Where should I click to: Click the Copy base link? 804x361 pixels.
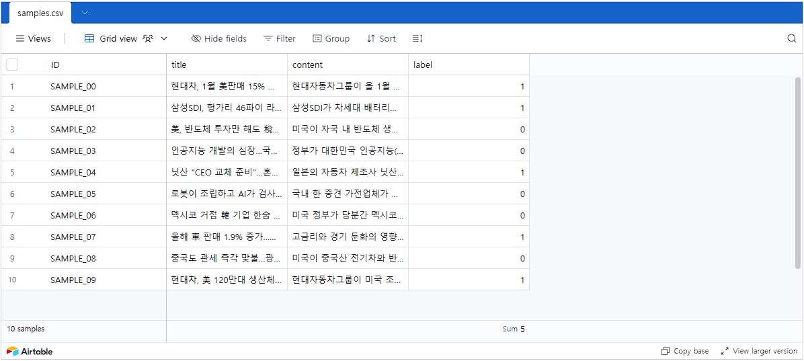click(x=685, y=352)
